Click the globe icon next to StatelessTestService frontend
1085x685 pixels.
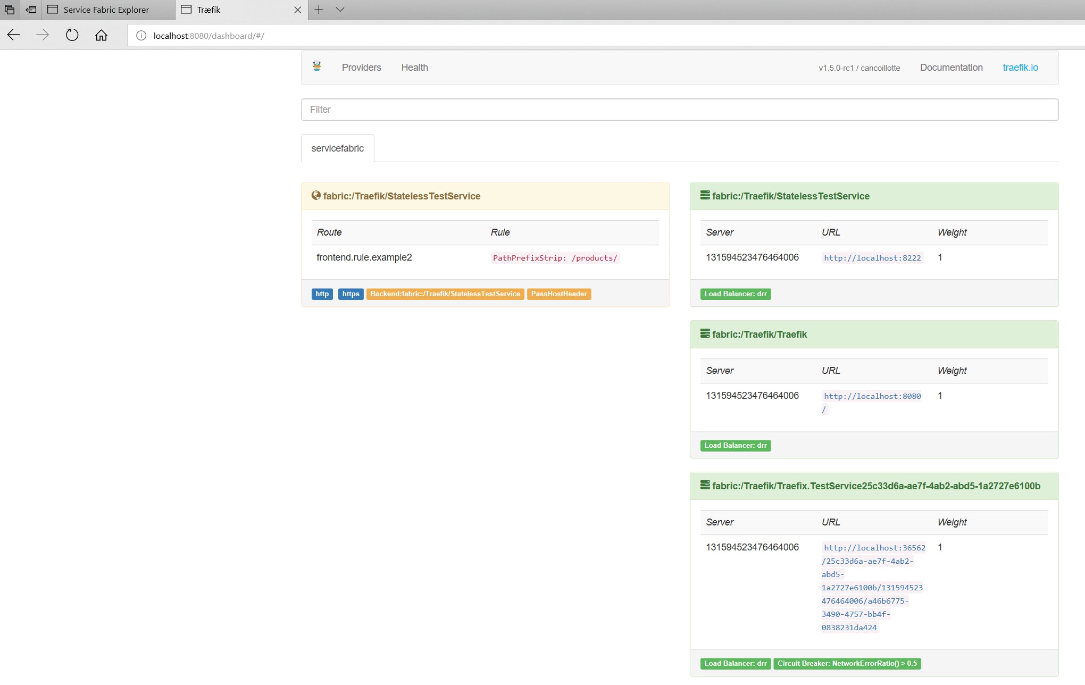pos(315,195)
